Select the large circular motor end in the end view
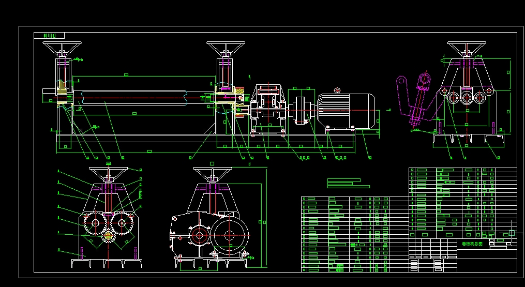This screenshot has width=525, height=287. point(230,235)
